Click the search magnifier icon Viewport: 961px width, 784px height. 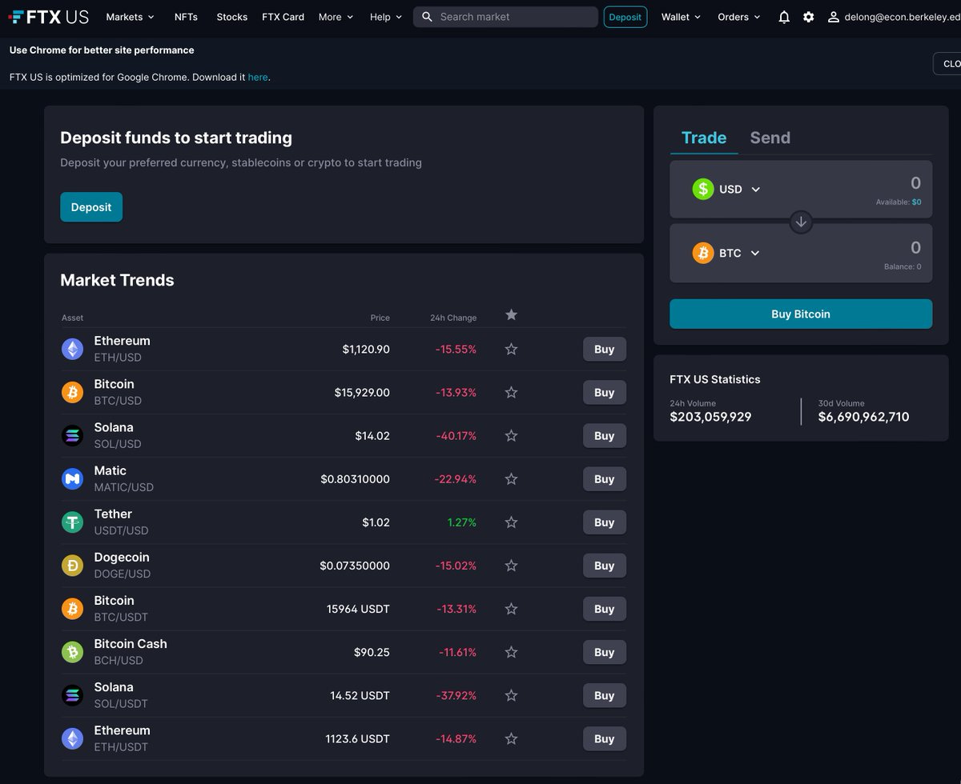[x=427, y=17]
